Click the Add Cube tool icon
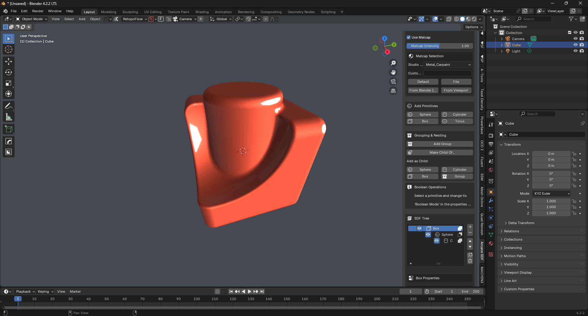 click(x=9, y=129)
